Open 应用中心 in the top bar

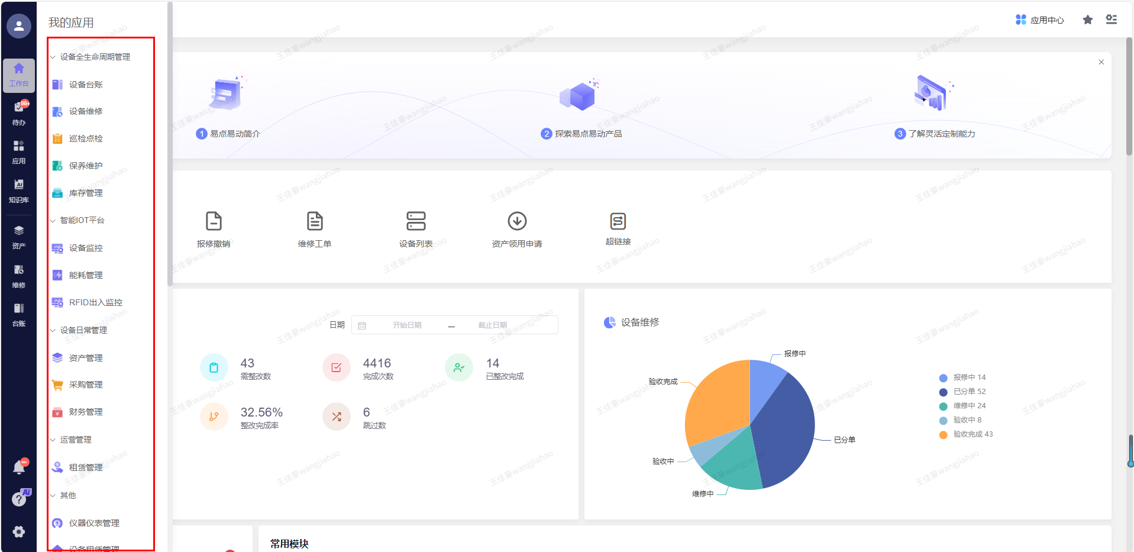(1039, 20)
